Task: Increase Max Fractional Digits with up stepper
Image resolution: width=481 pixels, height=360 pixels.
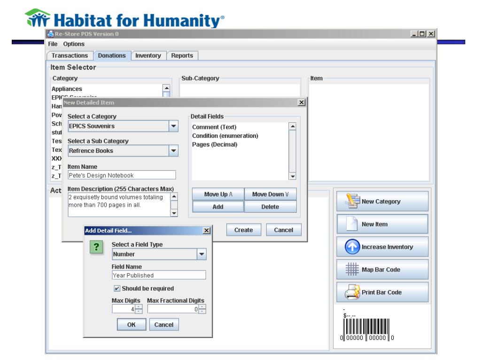Action: coord(202,307)
